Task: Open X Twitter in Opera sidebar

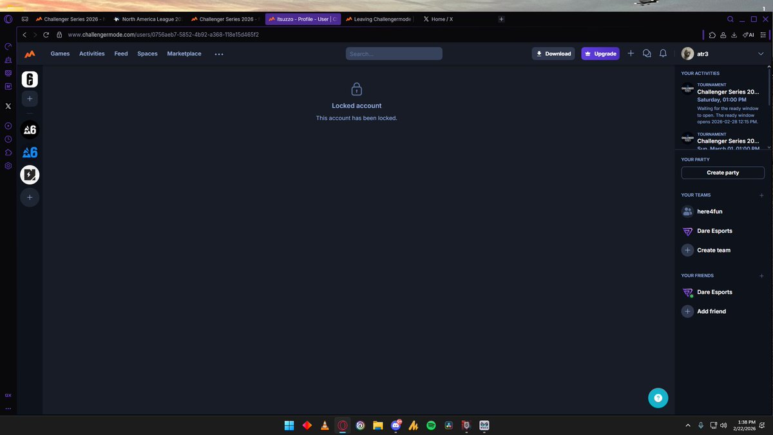Action: 8,106
